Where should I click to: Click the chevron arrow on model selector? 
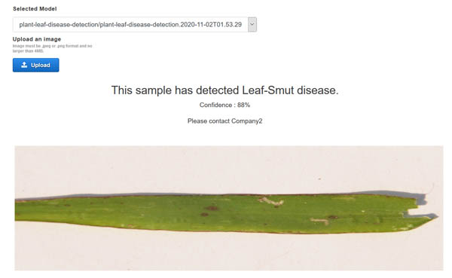point(252,25)
